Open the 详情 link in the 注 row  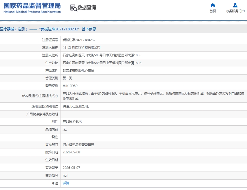pyautogui.click(x=66, y=183)
